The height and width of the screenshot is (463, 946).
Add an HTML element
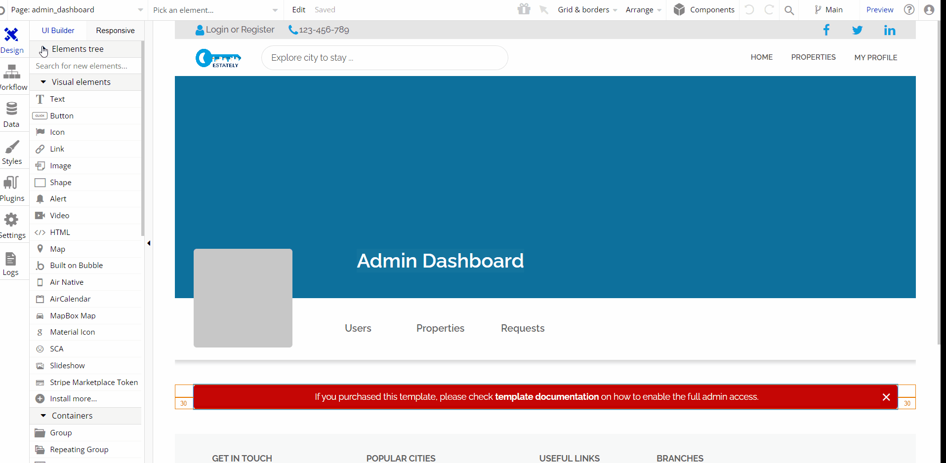86,232
